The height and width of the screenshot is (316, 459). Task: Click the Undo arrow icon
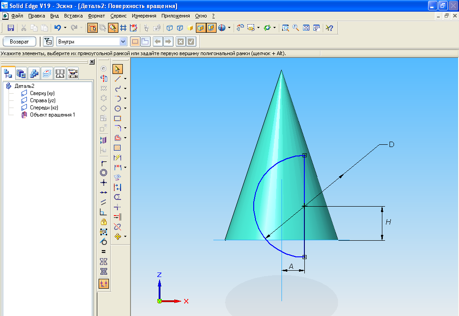tap(57, 28)
